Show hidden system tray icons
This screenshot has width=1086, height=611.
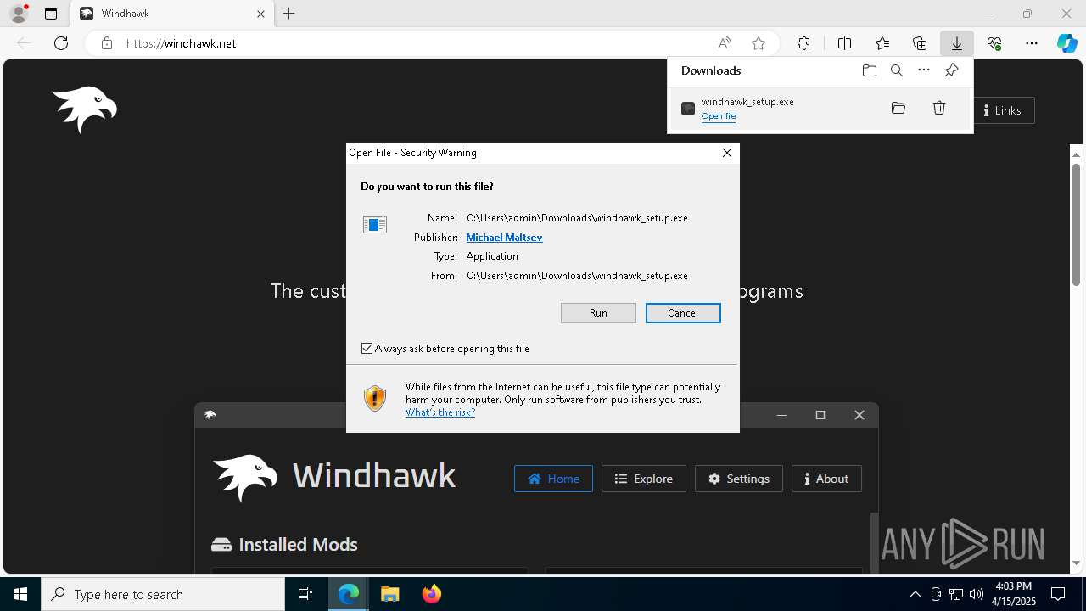point(915,594)
